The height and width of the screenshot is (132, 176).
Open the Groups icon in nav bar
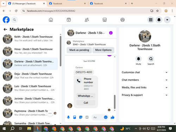pyautogui.click(x=122, y=20)
